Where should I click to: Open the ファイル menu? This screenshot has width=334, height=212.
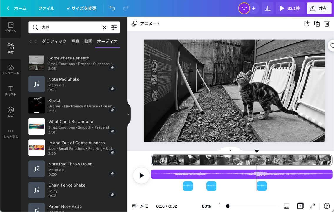click(x=46, y=8)
